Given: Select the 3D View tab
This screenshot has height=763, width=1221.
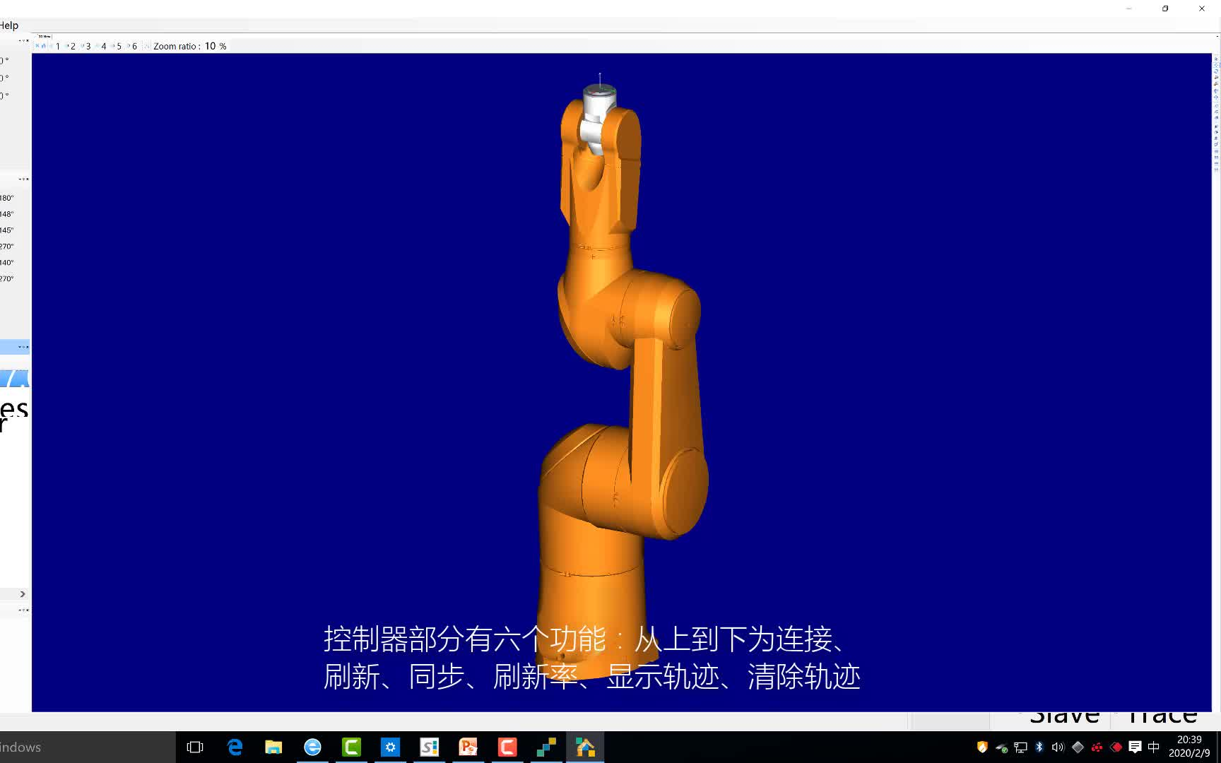Looking at the screenshot, I should (x=45, y=36).
